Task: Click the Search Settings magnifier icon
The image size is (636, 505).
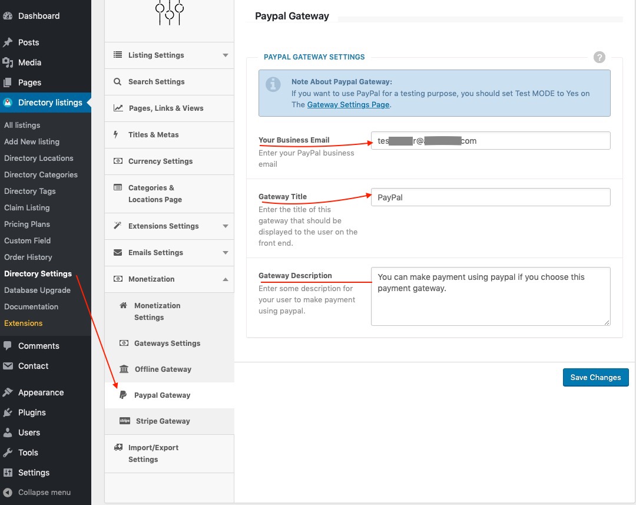Action: point(118,81)
